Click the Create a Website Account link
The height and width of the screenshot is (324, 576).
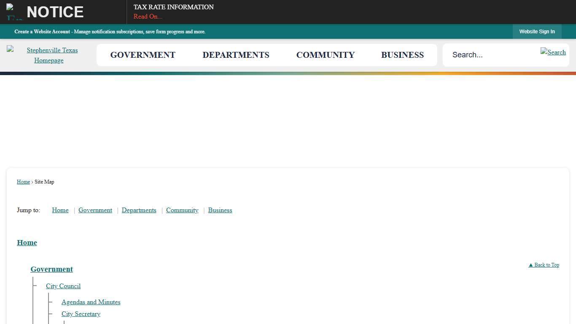tap(42, 32)
